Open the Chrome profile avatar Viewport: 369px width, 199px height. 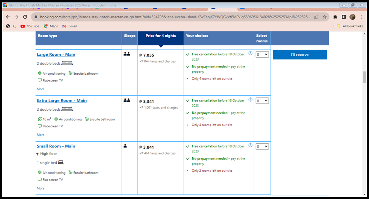(352, 17)
